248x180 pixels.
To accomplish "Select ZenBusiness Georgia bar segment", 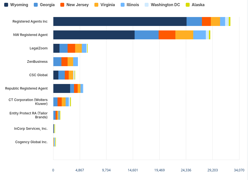I will (x=58, y=62).
